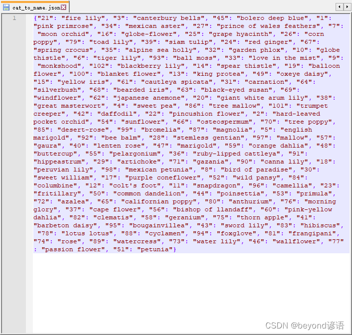
Task: Click the text "sweet pea"
Action: 155,106
